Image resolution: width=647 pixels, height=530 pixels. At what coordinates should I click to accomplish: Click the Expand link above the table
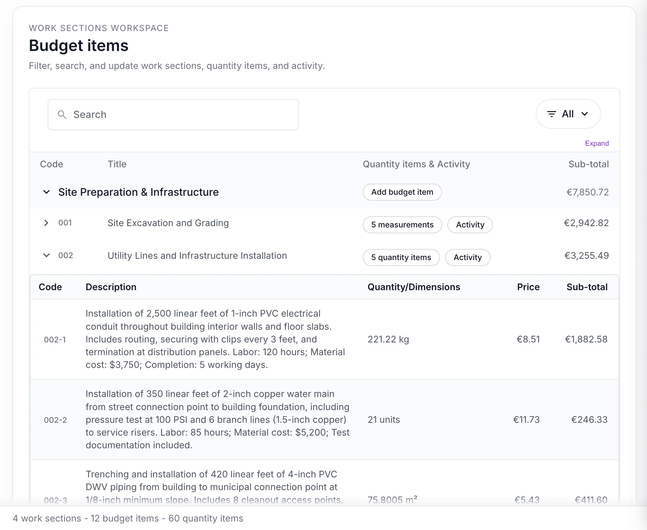pyautogui.click(x=597, y=143)
